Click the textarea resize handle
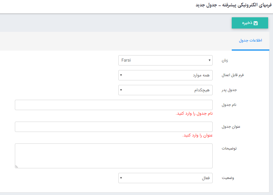This screenshot has height=195, width=273. click(17, 166)
